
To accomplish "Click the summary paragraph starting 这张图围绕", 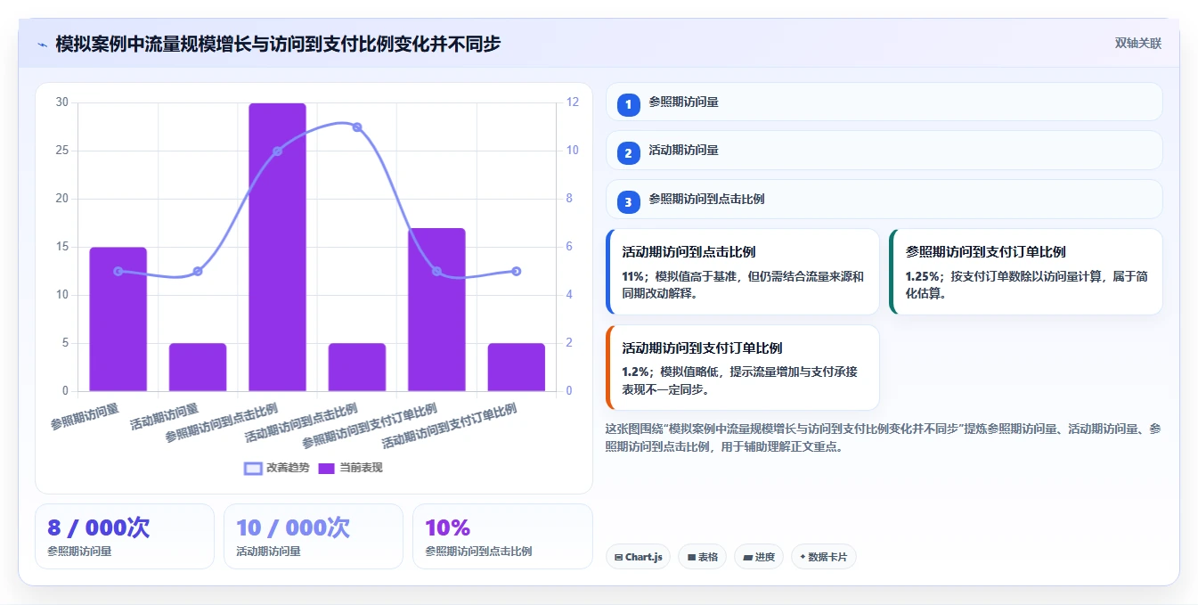I will tap(883, 437).
